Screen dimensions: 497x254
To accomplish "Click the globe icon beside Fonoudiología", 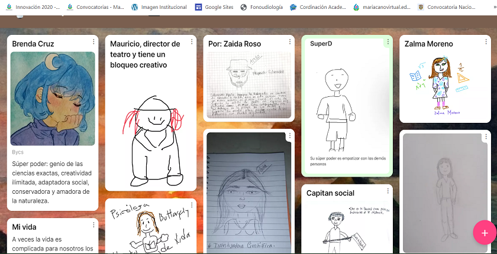I will tap(243, 7).
